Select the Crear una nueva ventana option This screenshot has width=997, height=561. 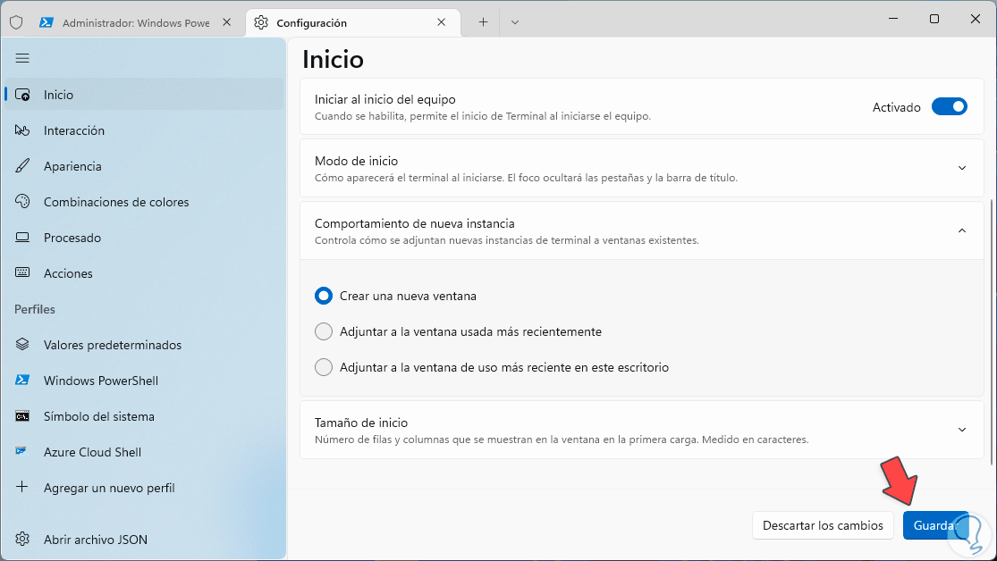[324, 296]
